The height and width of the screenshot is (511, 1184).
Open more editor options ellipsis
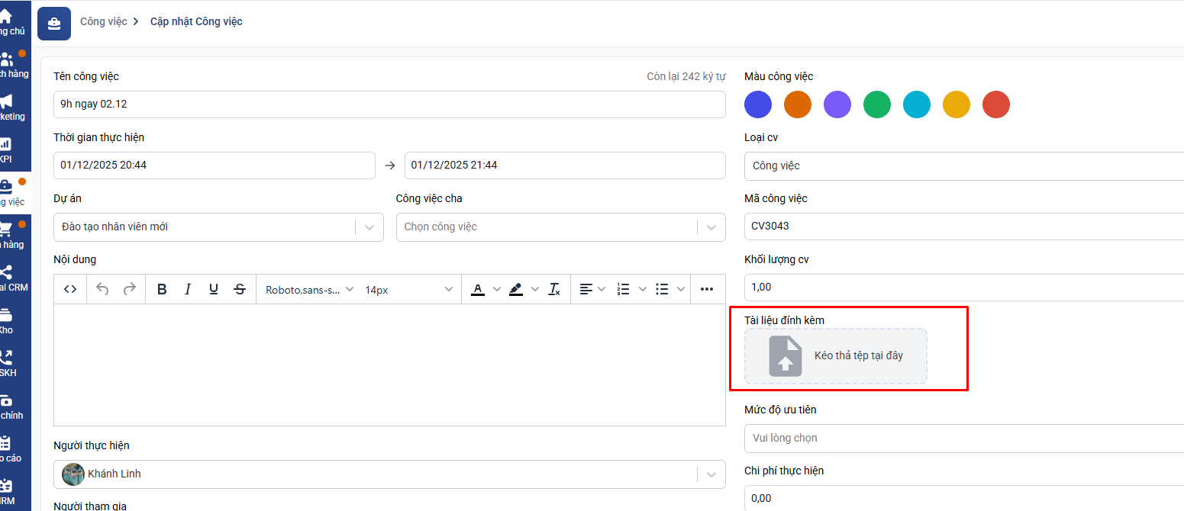[707, 289]
